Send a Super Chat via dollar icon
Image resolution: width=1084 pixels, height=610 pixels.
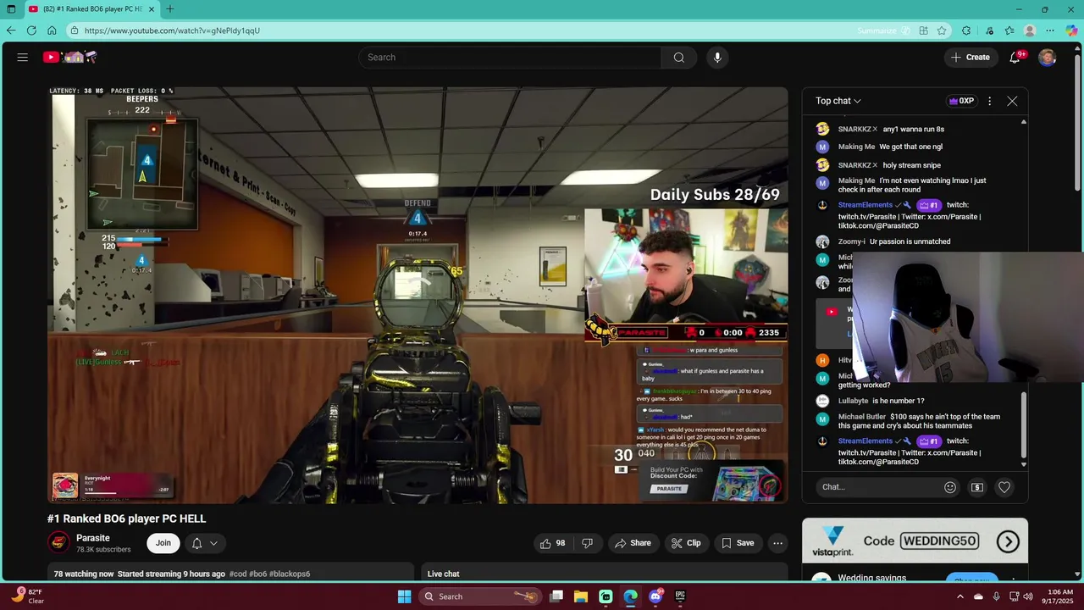tap(977, 487)
